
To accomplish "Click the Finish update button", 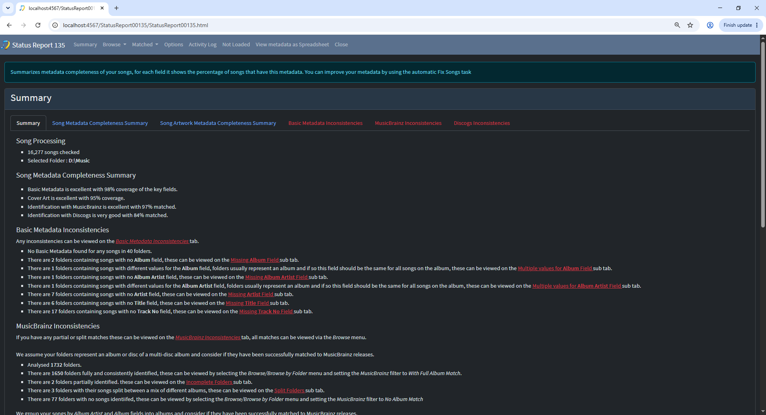I will [738, 25].
